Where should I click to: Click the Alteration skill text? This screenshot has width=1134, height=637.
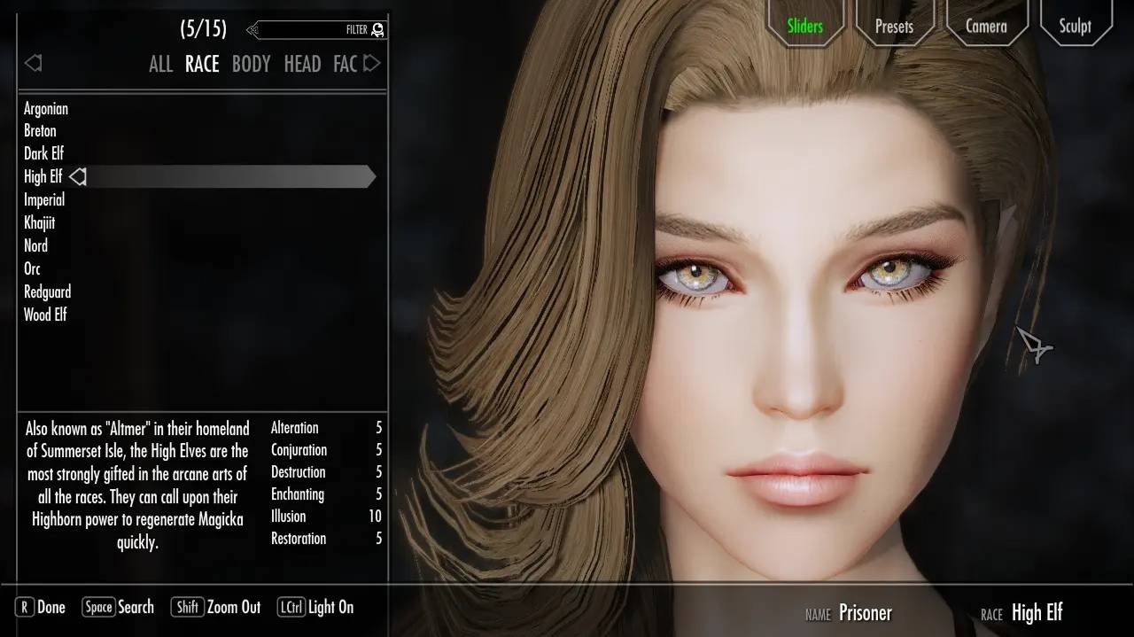tap(295, 428)
